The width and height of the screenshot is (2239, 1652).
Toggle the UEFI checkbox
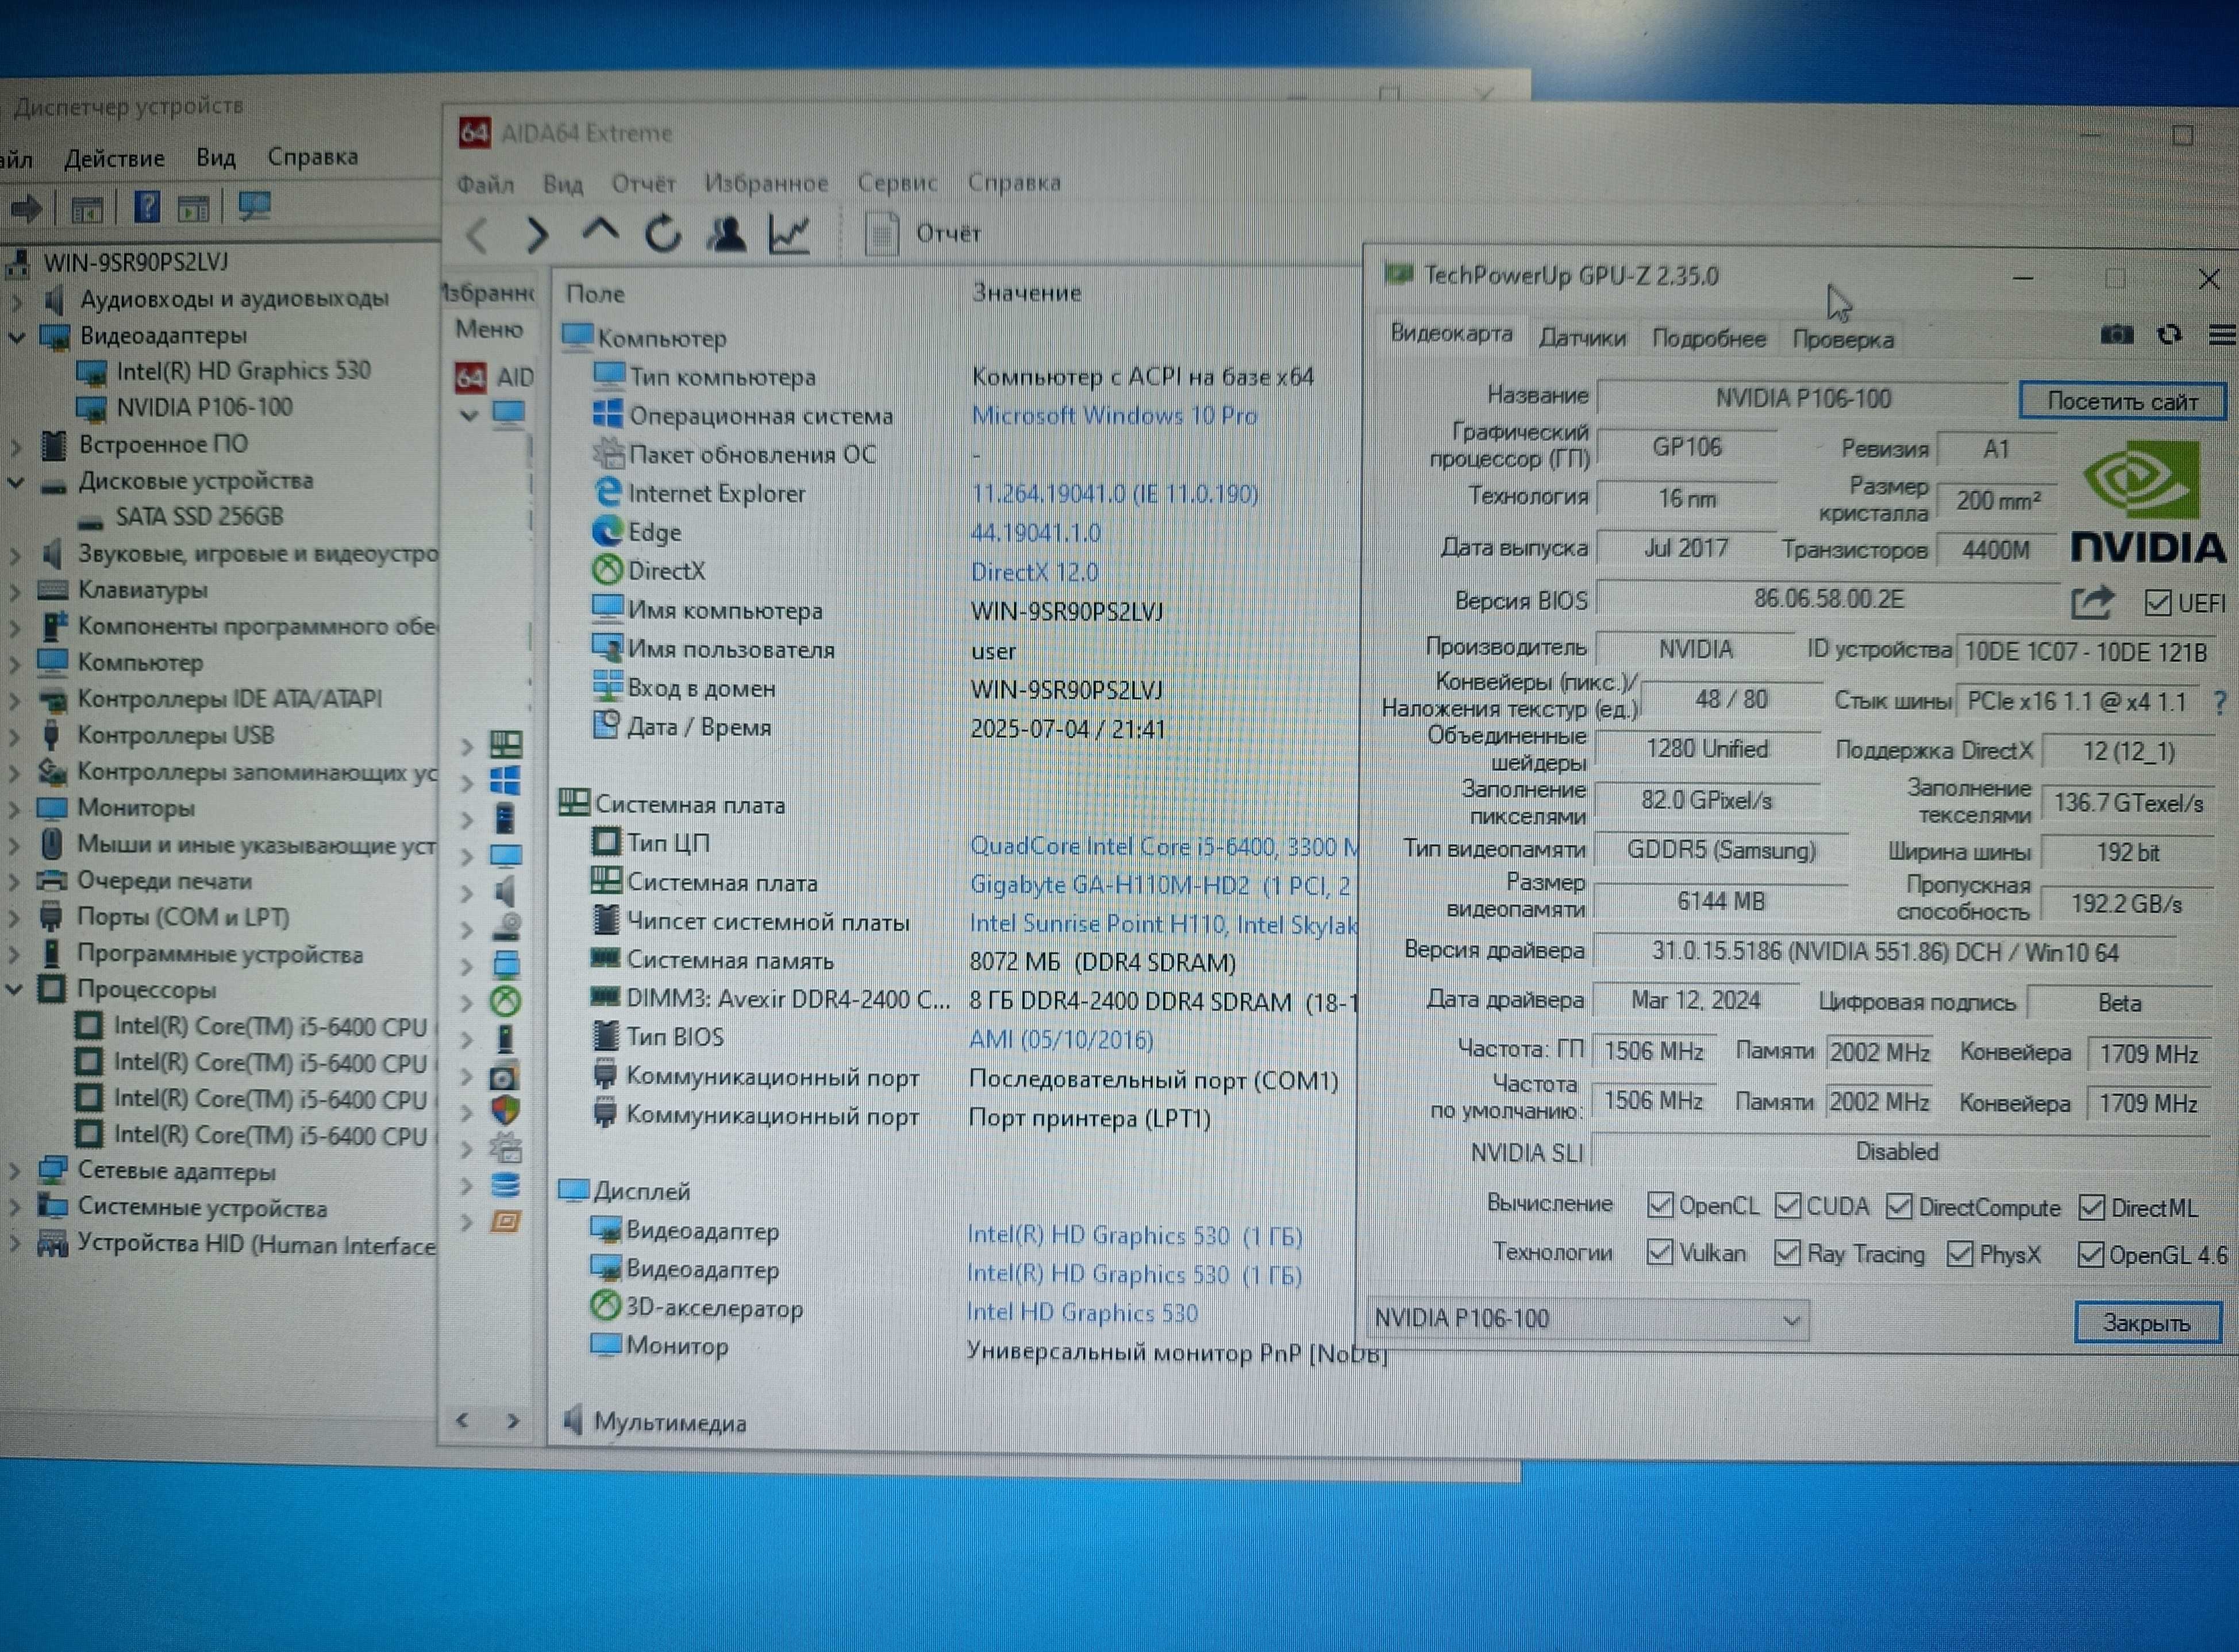pyautogui.click(x=2157, y=603)
